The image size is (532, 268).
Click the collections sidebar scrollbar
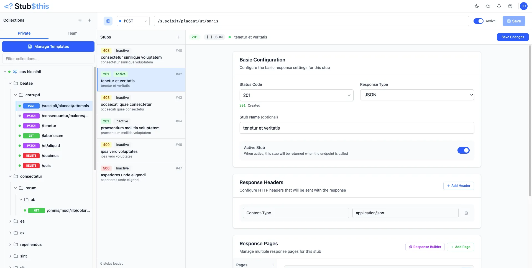click(95, 118)
